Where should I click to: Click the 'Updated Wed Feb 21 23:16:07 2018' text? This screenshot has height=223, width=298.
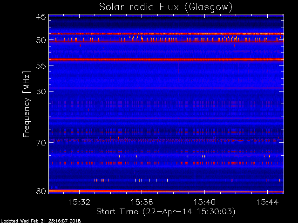(41, 221)
